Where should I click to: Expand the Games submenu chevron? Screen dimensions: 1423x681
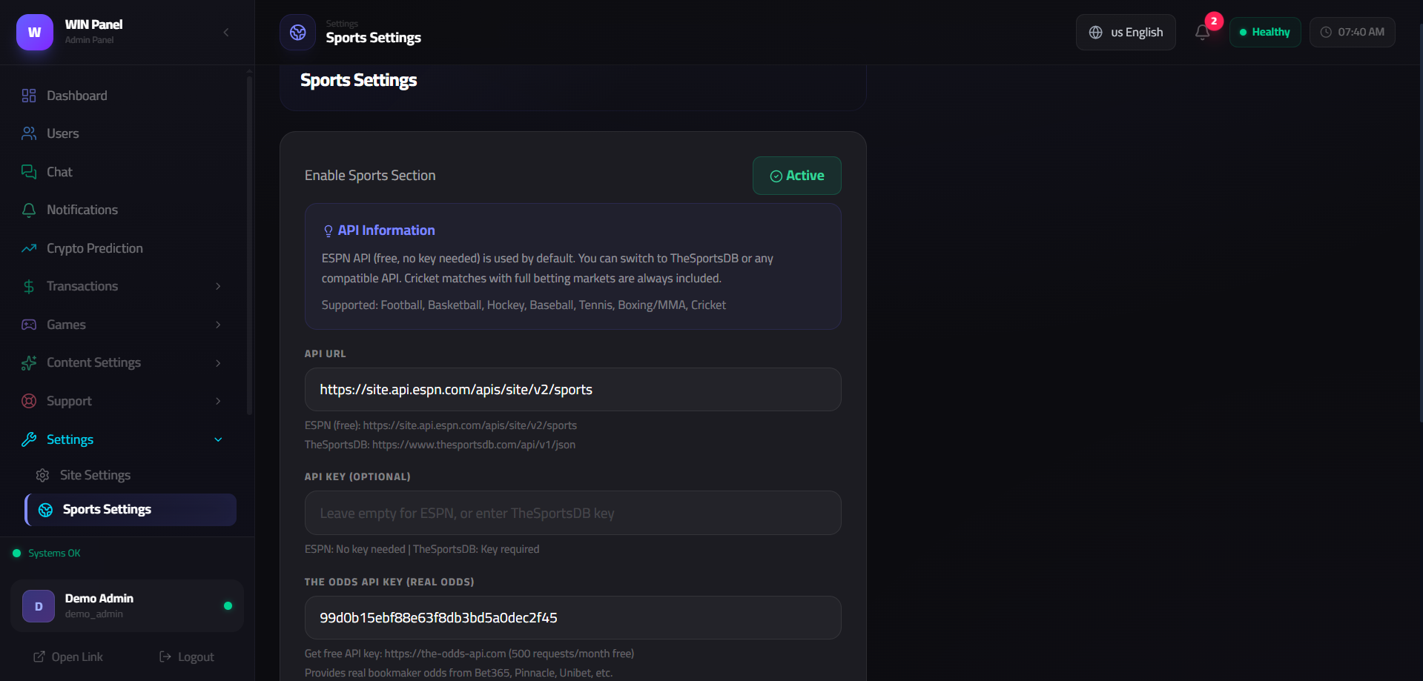pyautogui.click(x=218, y=325)
